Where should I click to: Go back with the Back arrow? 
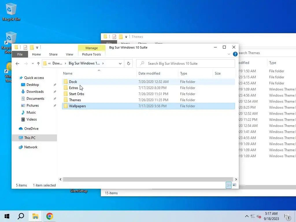click(17, 63)
